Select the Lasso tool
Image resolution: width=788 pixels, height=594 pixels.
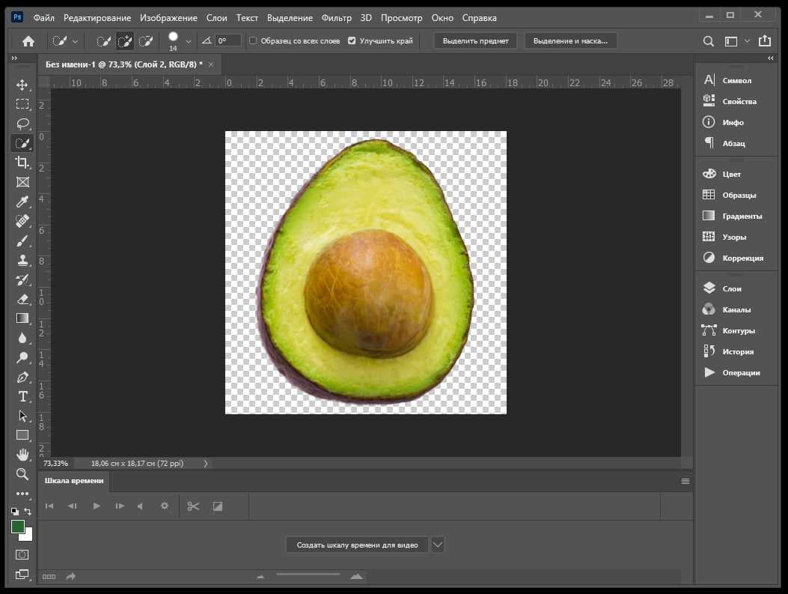click(22, 124)
